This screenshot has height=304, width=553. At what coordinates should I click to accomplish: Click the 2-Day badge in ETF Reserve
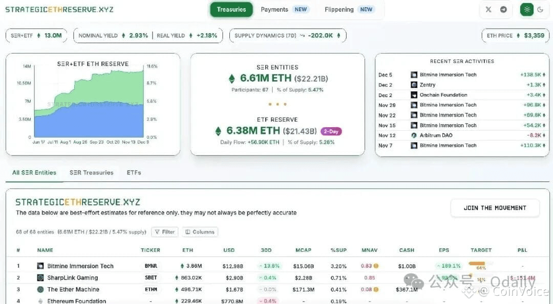(331, 131)
